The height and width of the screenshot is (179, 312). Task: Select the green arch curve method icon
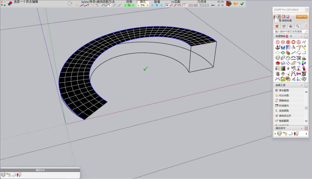pyautogui.click(x=104, y=6)
